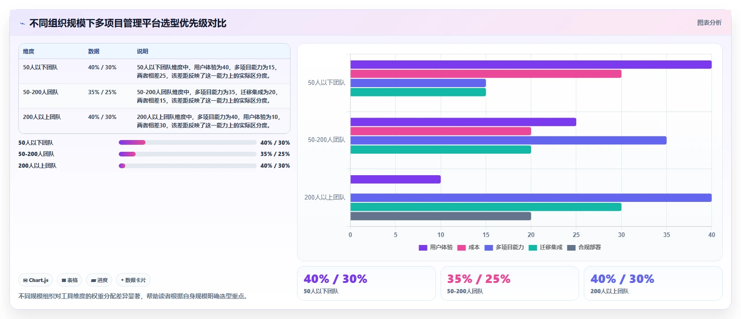This screenshot has width=741, height=319.
Task: Click the green 迁移集成 bar for 50人以下团队
Action: coord(418,92)
